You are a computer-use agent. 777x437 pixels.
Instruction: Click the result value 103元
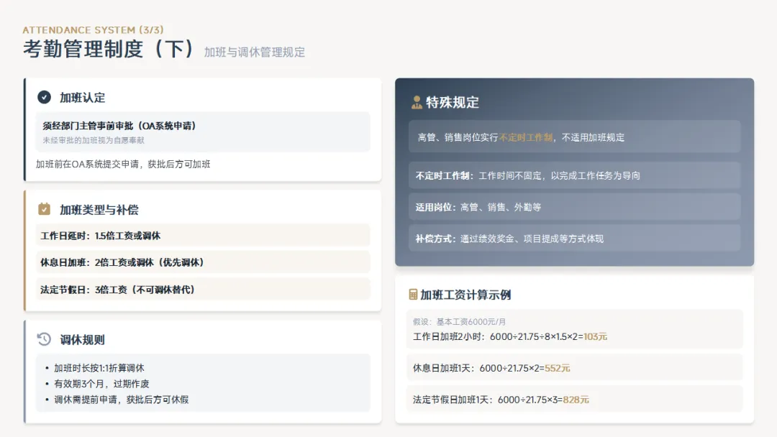click(x=595, y=336)
